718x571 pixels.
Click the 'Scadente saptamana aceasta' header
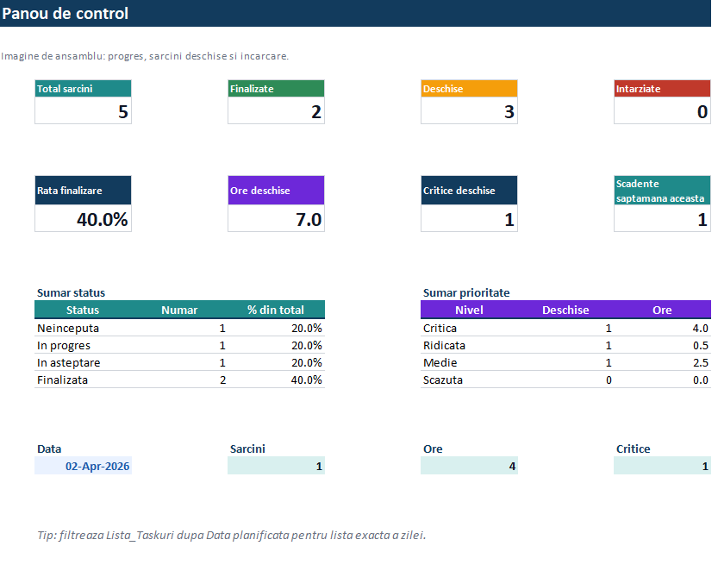tap(662, 190)
